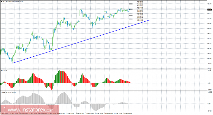Click the current price tag on the price axis
This screenshot has height=115, width=213.
(x=210, y=10)
